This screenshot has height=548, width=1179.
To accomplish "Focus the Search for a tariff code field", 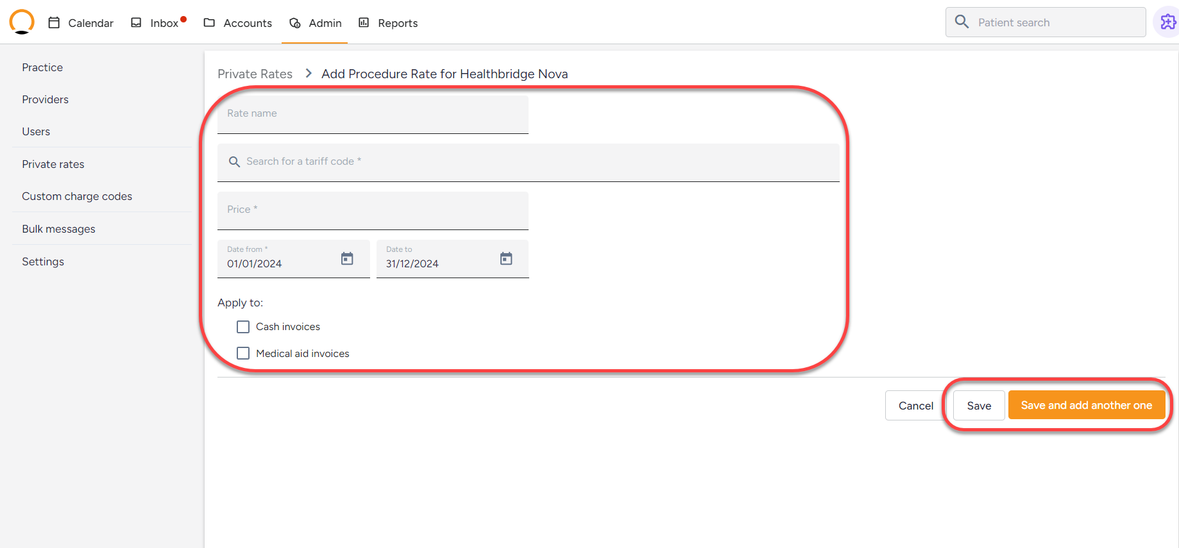I will click(529, 163).
